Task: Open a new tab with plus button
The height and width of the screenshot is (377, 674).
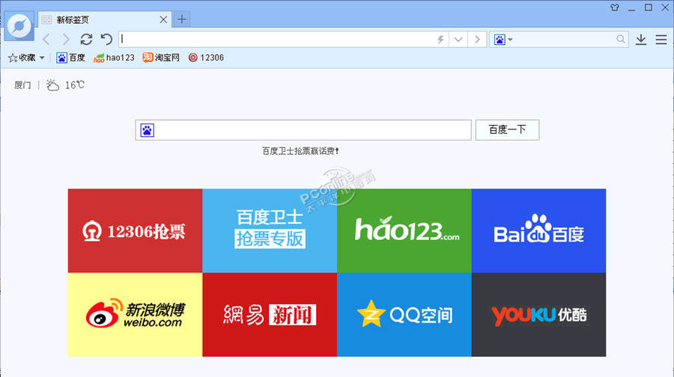Action: (182, 19)
